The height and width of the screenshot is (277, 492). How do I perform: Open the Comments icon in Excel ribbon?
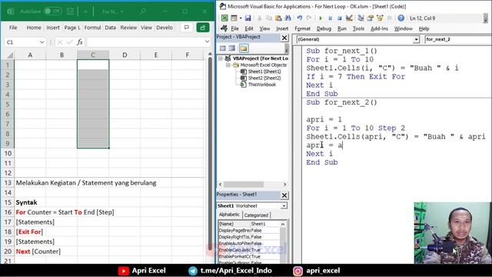187,28
